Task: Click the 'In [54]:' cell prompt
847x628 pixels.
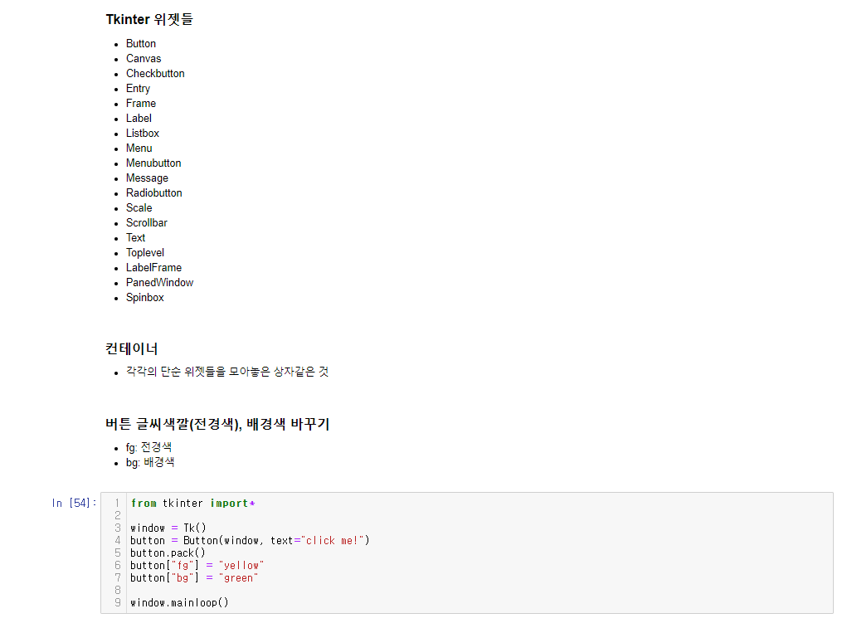Action: pyautogui.click(x=74, y=504)
